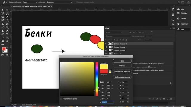Viewport: 191px width, 107px height.
Task: Open the layer fill slider arrow
Action: coord(151,40)
